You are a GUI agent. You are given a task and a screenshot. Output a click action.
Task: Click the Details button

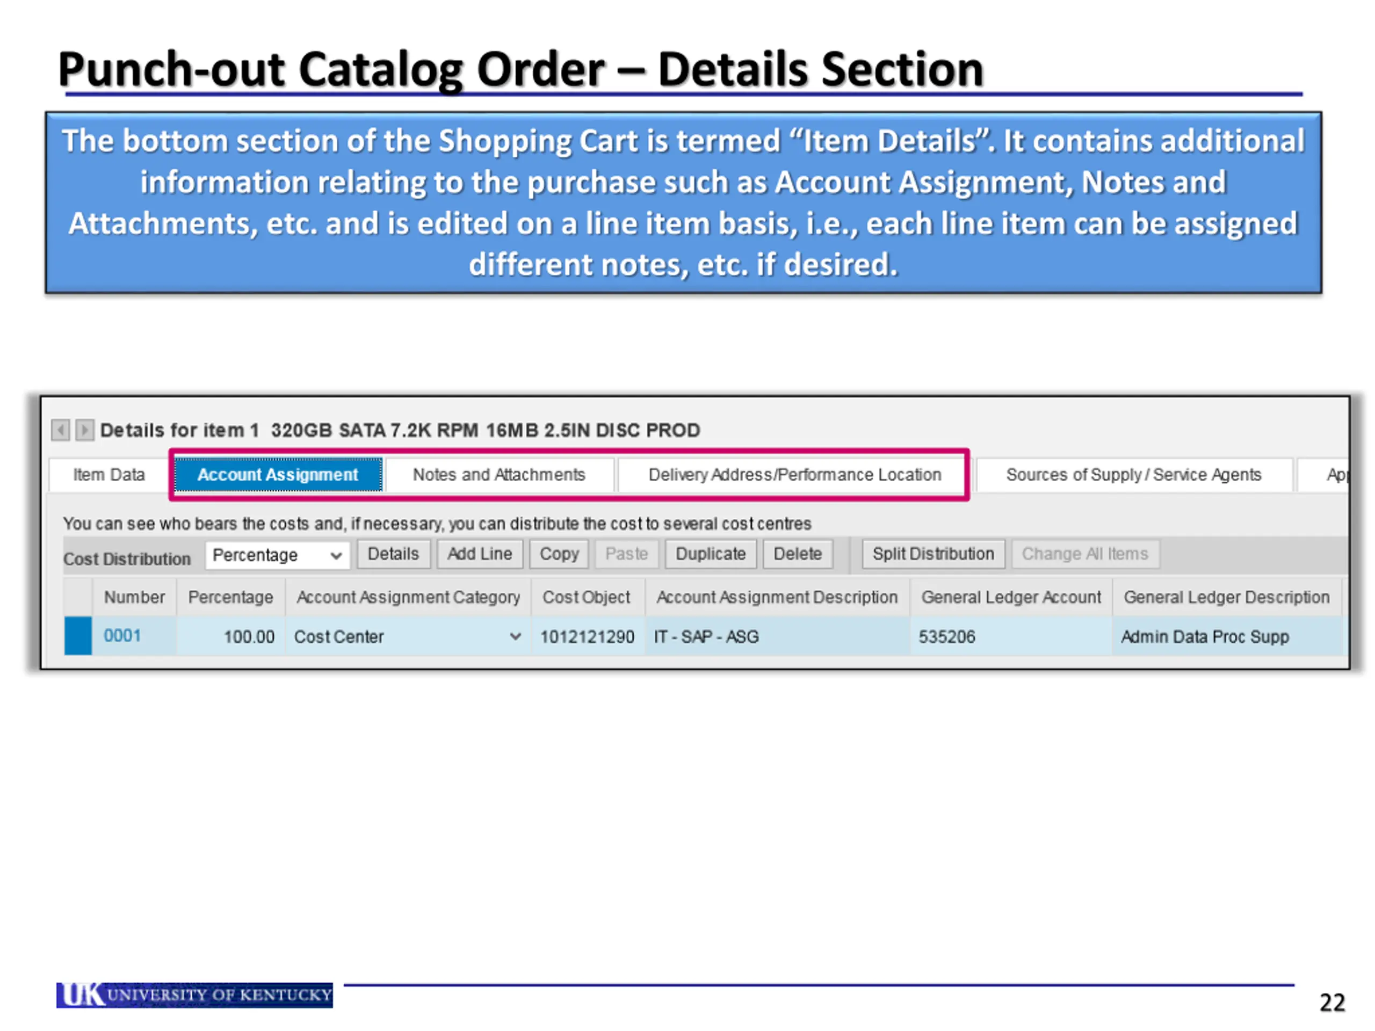[x=393, y=554]
